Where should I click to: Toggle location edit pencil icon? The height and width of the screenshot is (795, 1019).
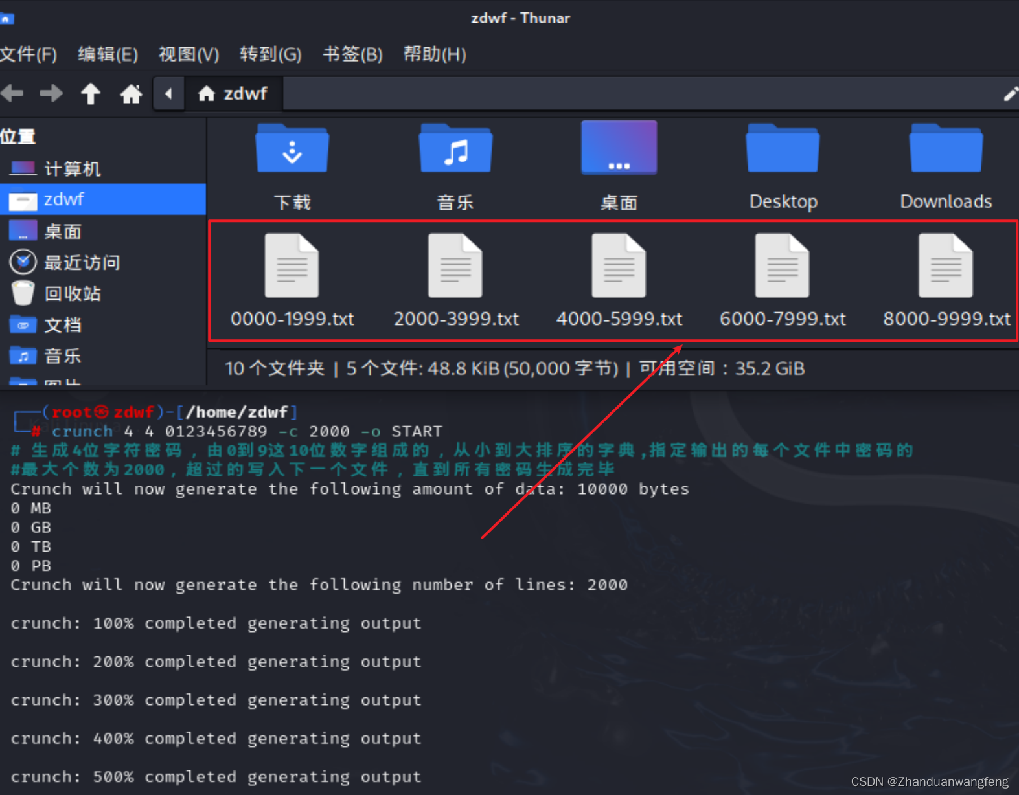click(1010, 94)
